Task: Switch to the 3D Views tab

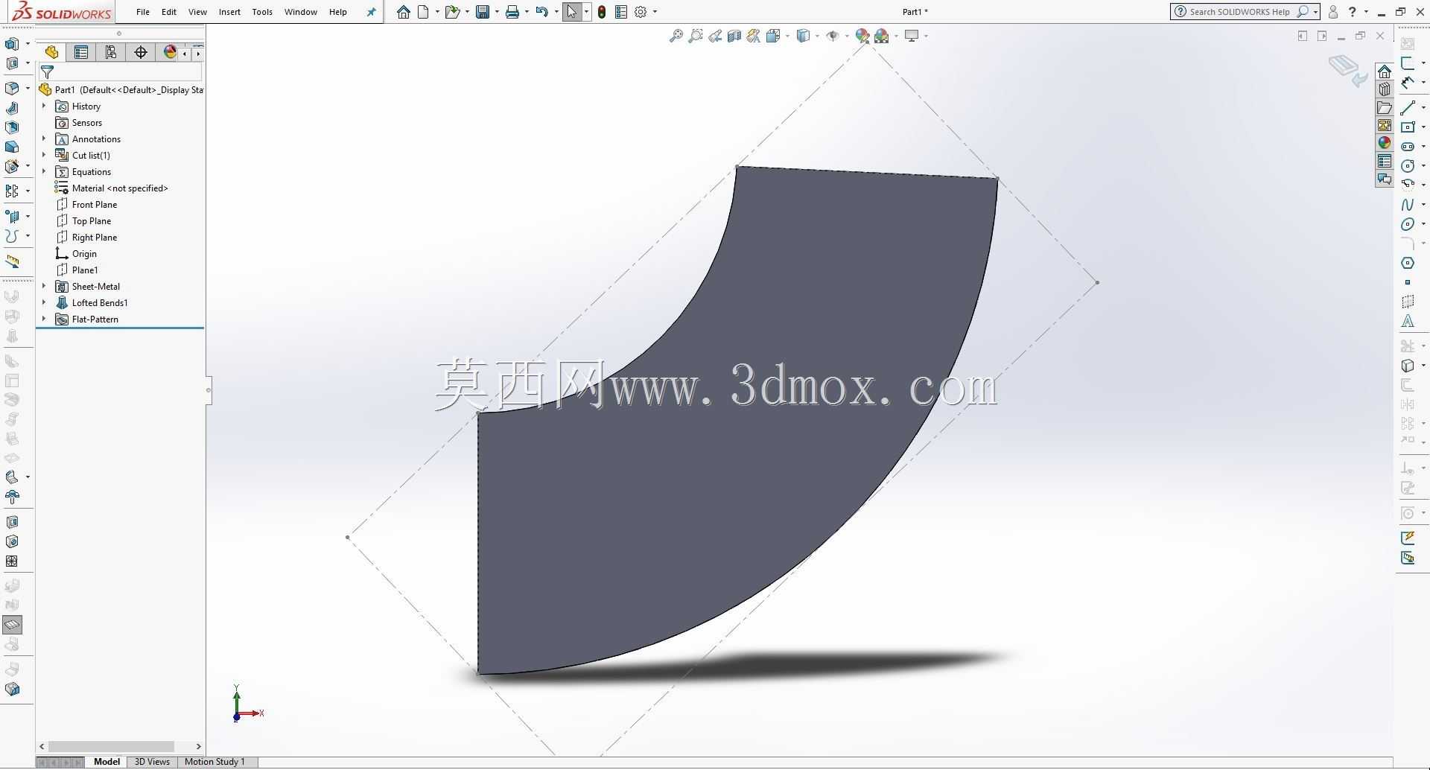Action: click(x=152, y=762)
